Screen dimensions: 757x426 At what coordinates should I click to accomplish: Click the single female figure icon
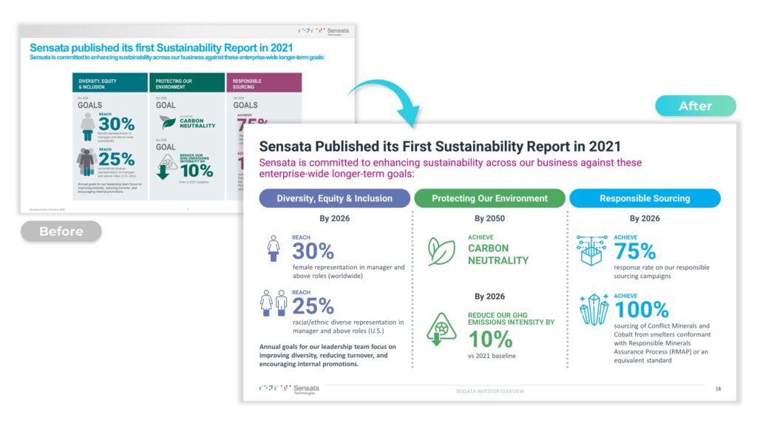(x=274, y=249)
